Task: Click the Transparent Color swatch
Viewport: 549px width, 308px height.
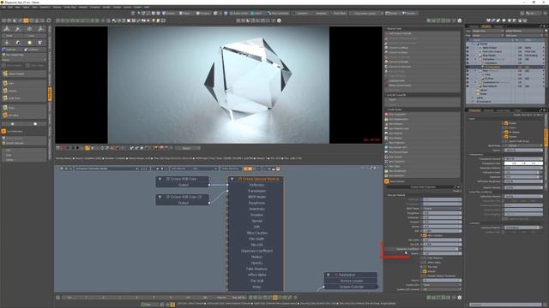Action: [x=523, y=163]
